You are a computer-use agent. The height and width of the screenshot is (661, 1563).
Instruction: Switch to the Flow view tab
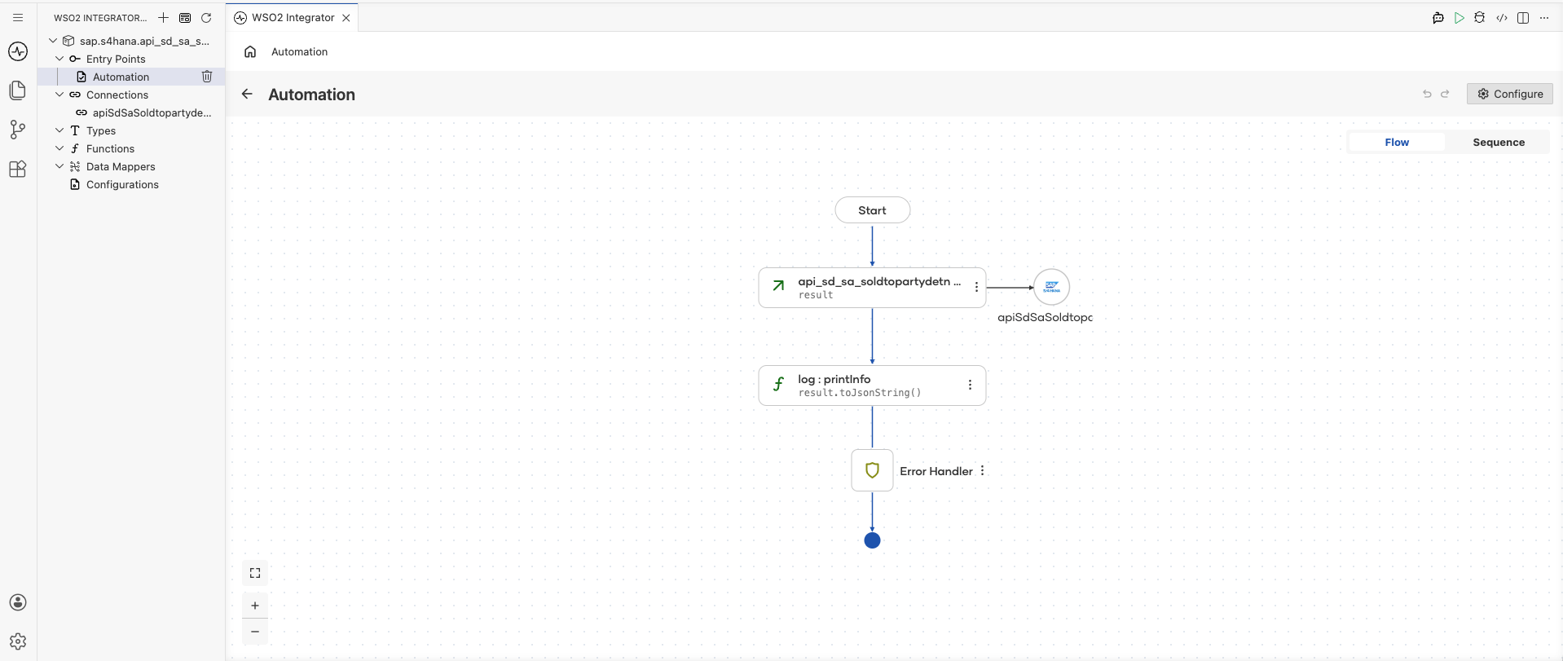point(1397,142)
